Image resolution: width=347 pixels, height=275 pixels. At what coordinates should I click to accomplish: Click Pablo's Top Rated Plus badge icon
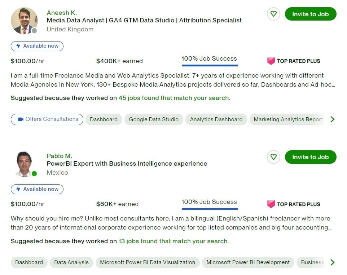tap(271, 204)
